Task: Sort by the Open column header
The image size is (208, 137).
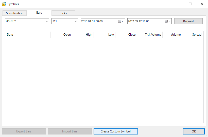Action: click(62, 35)
